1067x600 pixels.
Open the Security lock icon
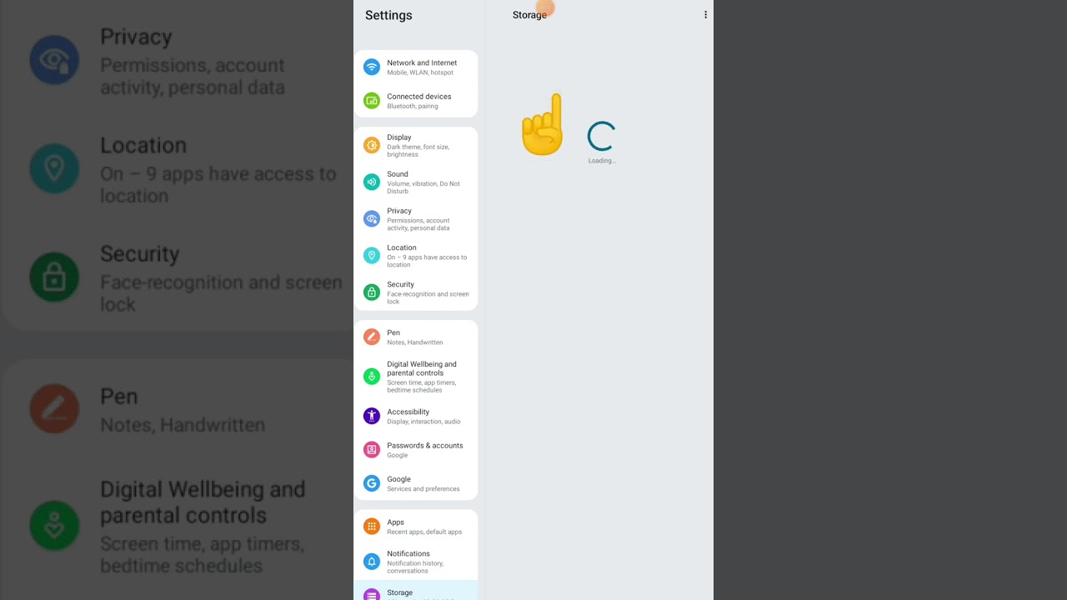[x=372, y=292]
